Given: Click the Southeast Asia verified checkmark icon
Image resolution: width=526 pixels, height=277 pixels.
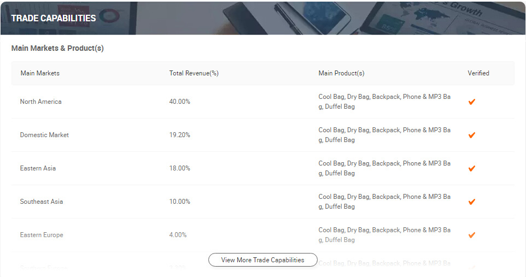Looking at the screenshot, I should pyautogui.click(x=471, y=202).
